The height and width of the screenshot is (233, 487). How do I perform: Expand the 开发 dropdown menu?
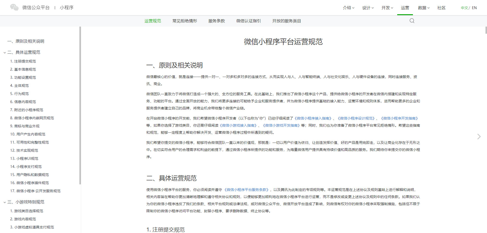387,8
